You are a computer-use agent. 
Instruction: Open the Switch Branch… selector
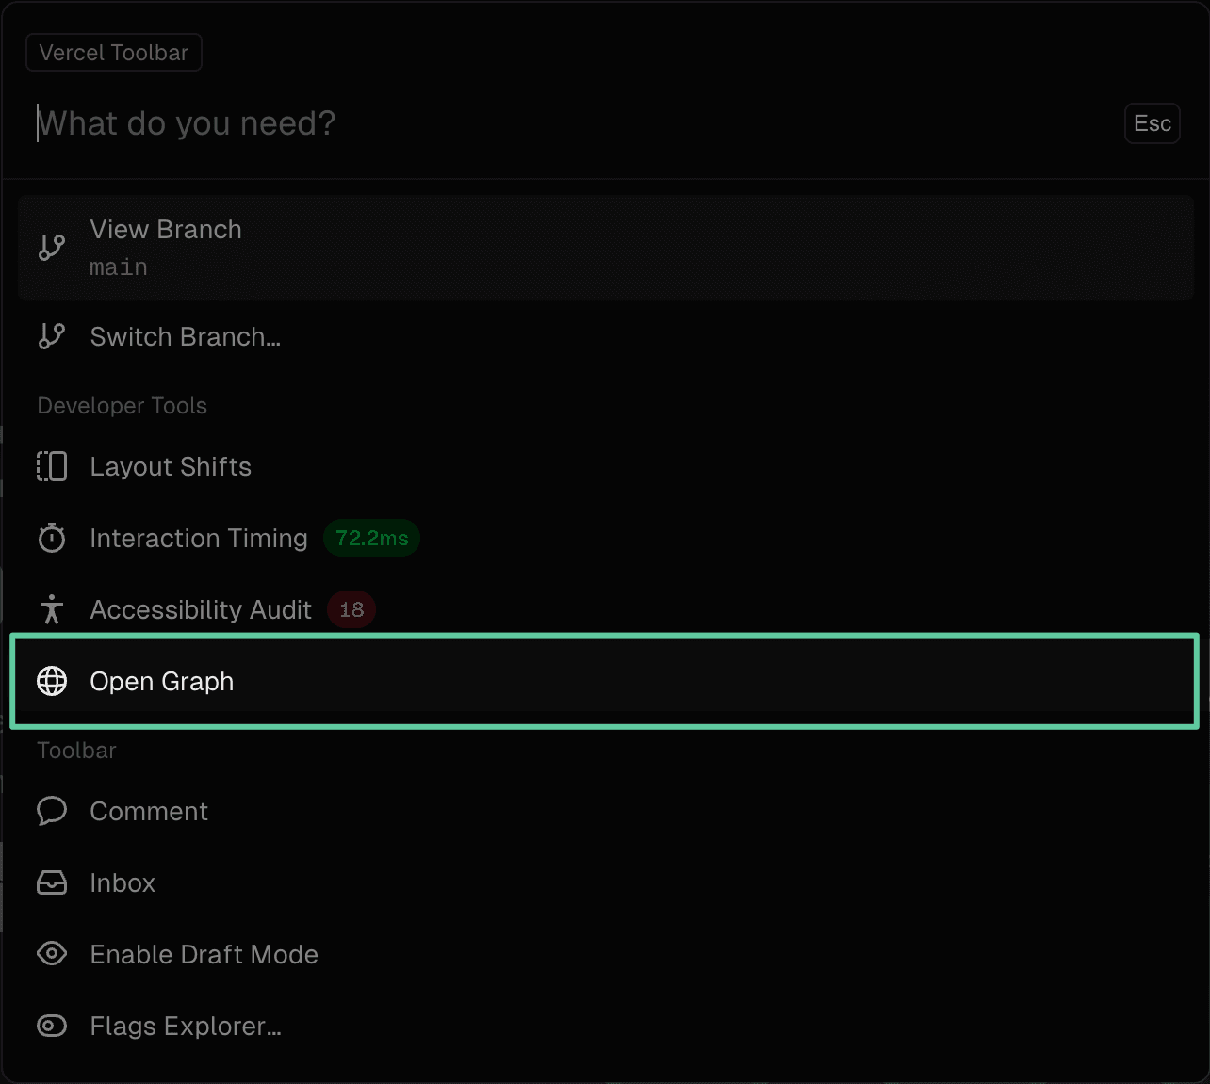click(x=603, y=336)
